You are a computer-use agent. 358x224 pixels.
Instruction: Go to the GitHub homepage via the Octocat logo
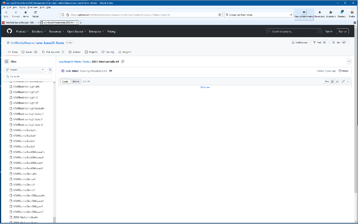(x=9, y=31)
